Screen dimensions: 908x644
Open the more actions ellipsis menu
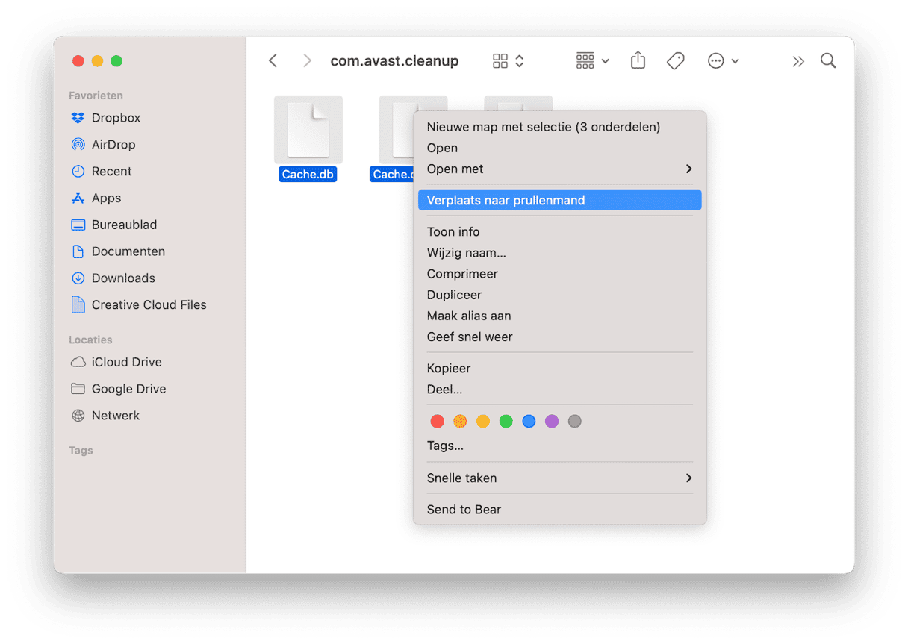(x=723, y=61)
